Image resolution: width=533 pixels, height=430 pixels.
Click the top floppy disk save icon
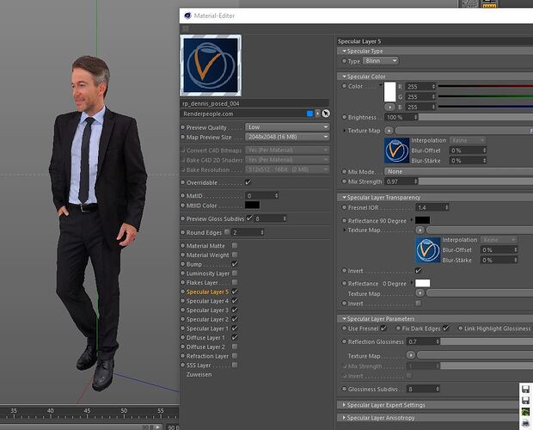coord(525,389)
